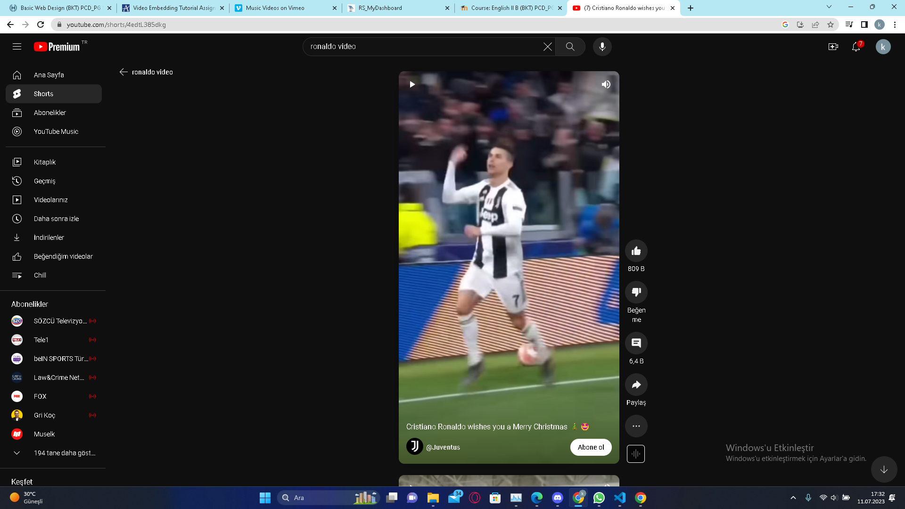Click the create video camera icon
The height and width of the screenshot is (509, 905).
click(x=833, y=47)
